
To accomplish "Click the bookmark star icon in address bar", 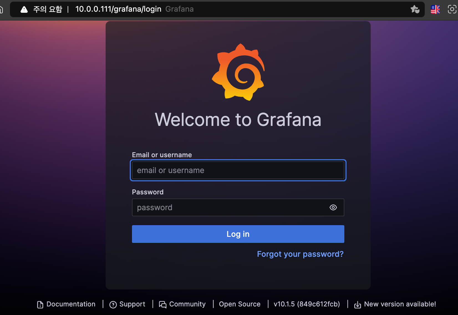I will [x=415, y=9].
